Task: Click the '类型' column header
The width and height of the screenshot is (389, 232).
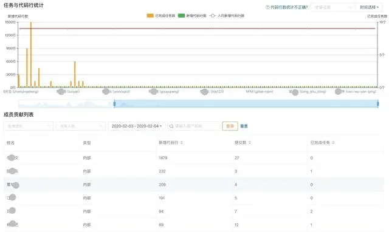Action: tap(87, 143)
